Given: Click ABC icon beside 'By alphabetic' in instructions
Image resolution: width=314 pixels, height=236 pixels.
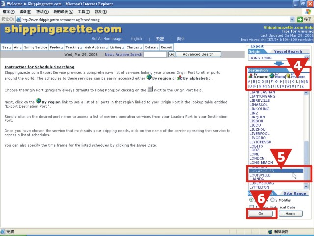Looking at the screenshot, I should [x=180, y=77].
